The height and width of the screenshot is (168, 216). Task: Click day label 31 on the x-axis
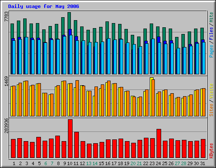coord(202,163)
